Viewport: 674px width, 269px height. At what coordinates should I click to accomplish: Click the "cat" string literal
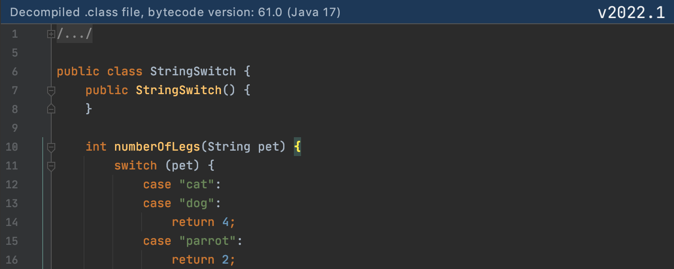(x=197, y=185)
